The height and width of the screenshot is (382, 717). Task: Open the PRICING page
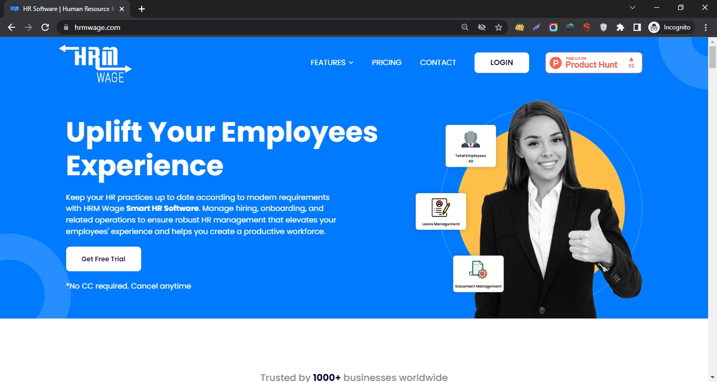click(387, 62)
